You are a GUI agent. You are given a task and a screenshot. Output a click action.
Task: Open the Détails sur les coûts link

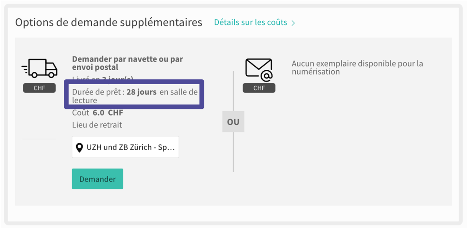coord(250,22)
